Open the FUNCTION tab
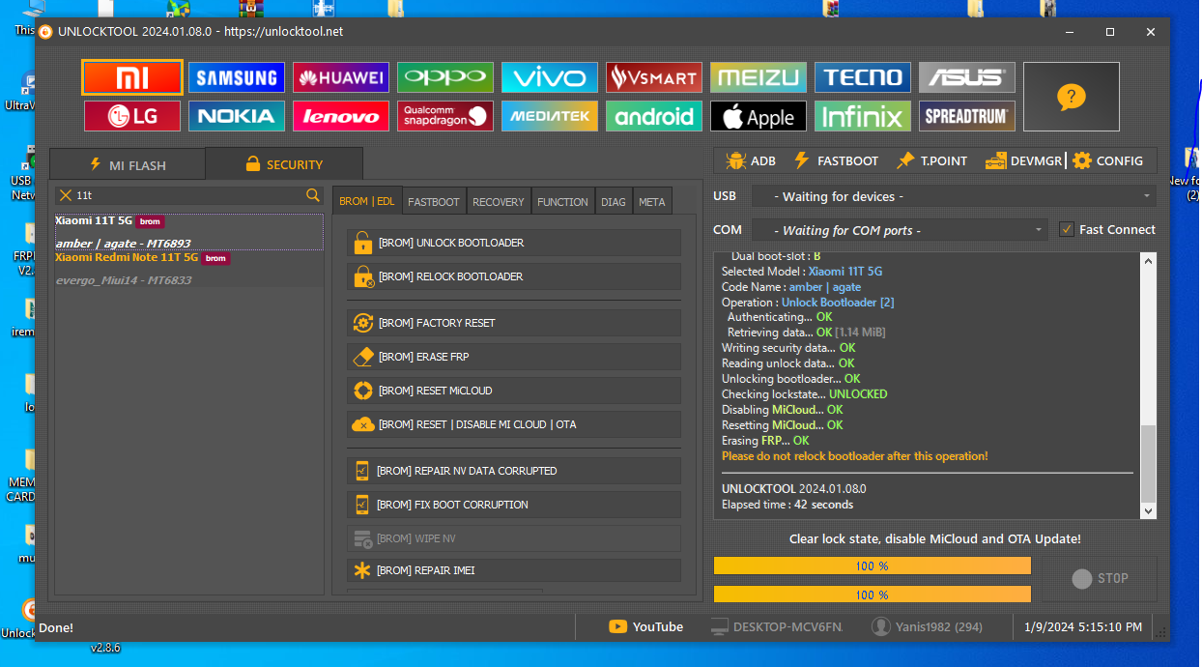The height and width of the screenshot is (667, 1202). pos(562,201)
